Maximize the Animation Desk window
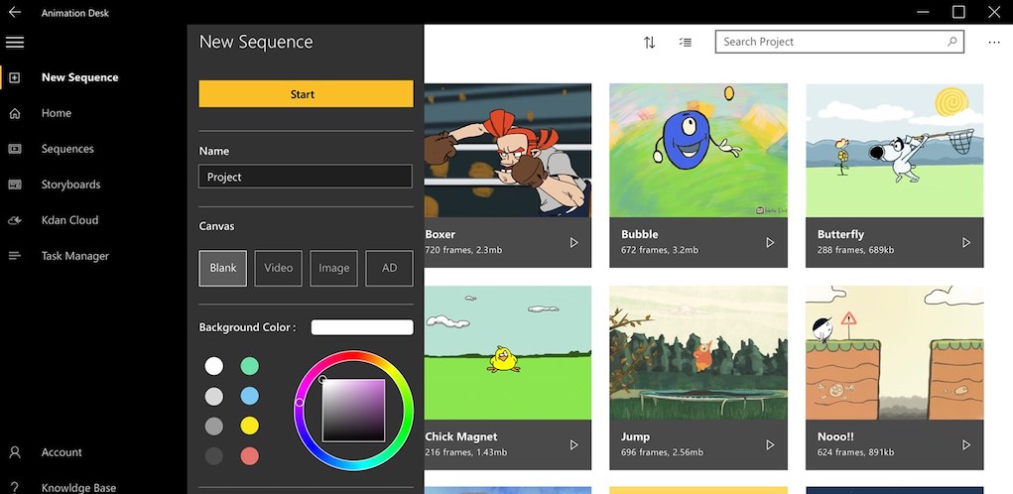The image size is (1013, 494). point(958,12)
